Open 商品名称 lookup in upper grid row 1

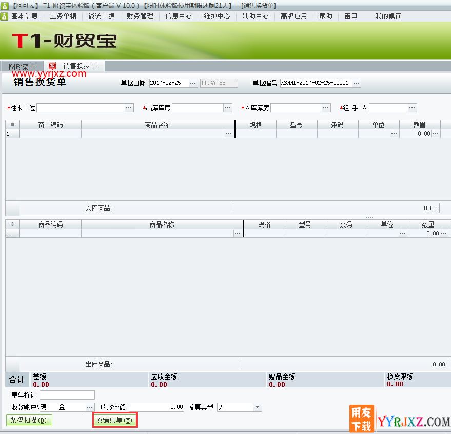(x=229, y=134)
